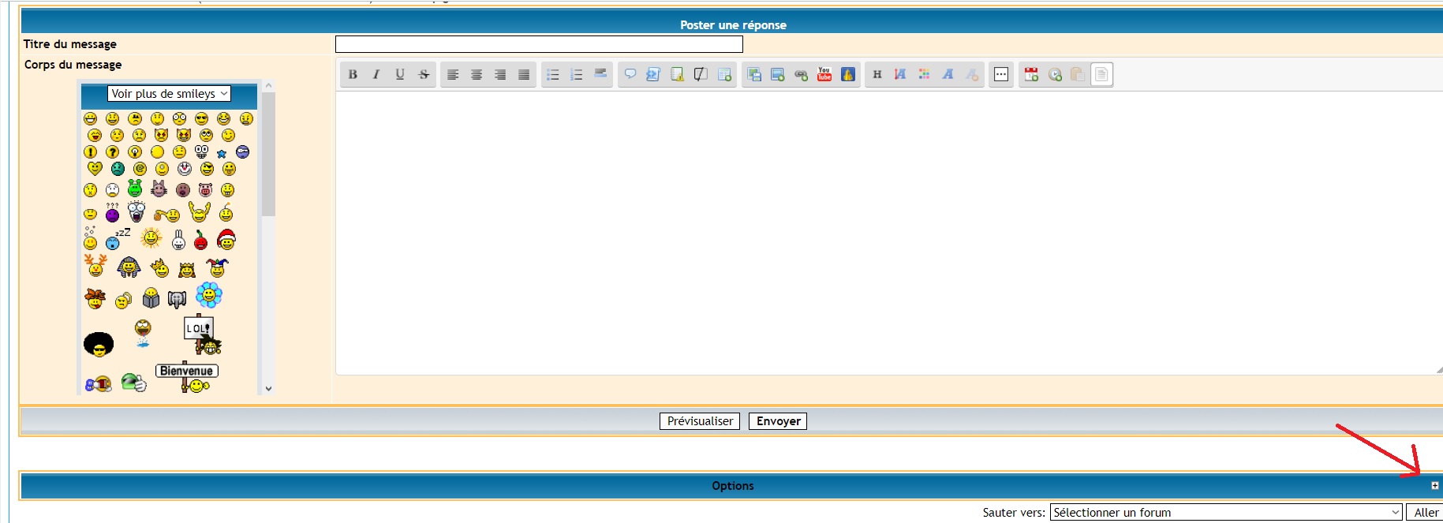Toggle bold text formatting

tap(353, 75)
